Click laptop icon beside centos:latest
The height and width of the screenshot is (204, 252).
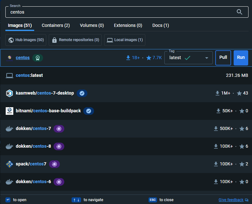[9, 76]
